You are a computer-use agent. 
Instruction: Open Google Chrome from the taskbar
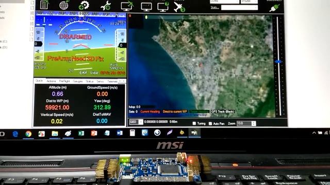click(28, 134)
